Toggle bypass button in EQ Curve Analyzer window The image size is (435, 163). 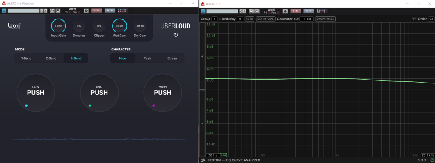(203, 11)
